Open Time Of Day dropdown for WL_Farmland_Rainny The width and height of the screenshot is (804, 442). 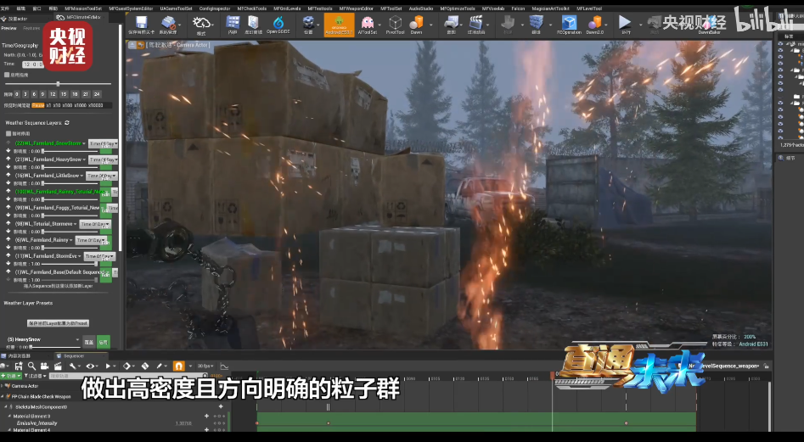click(89, 240)
